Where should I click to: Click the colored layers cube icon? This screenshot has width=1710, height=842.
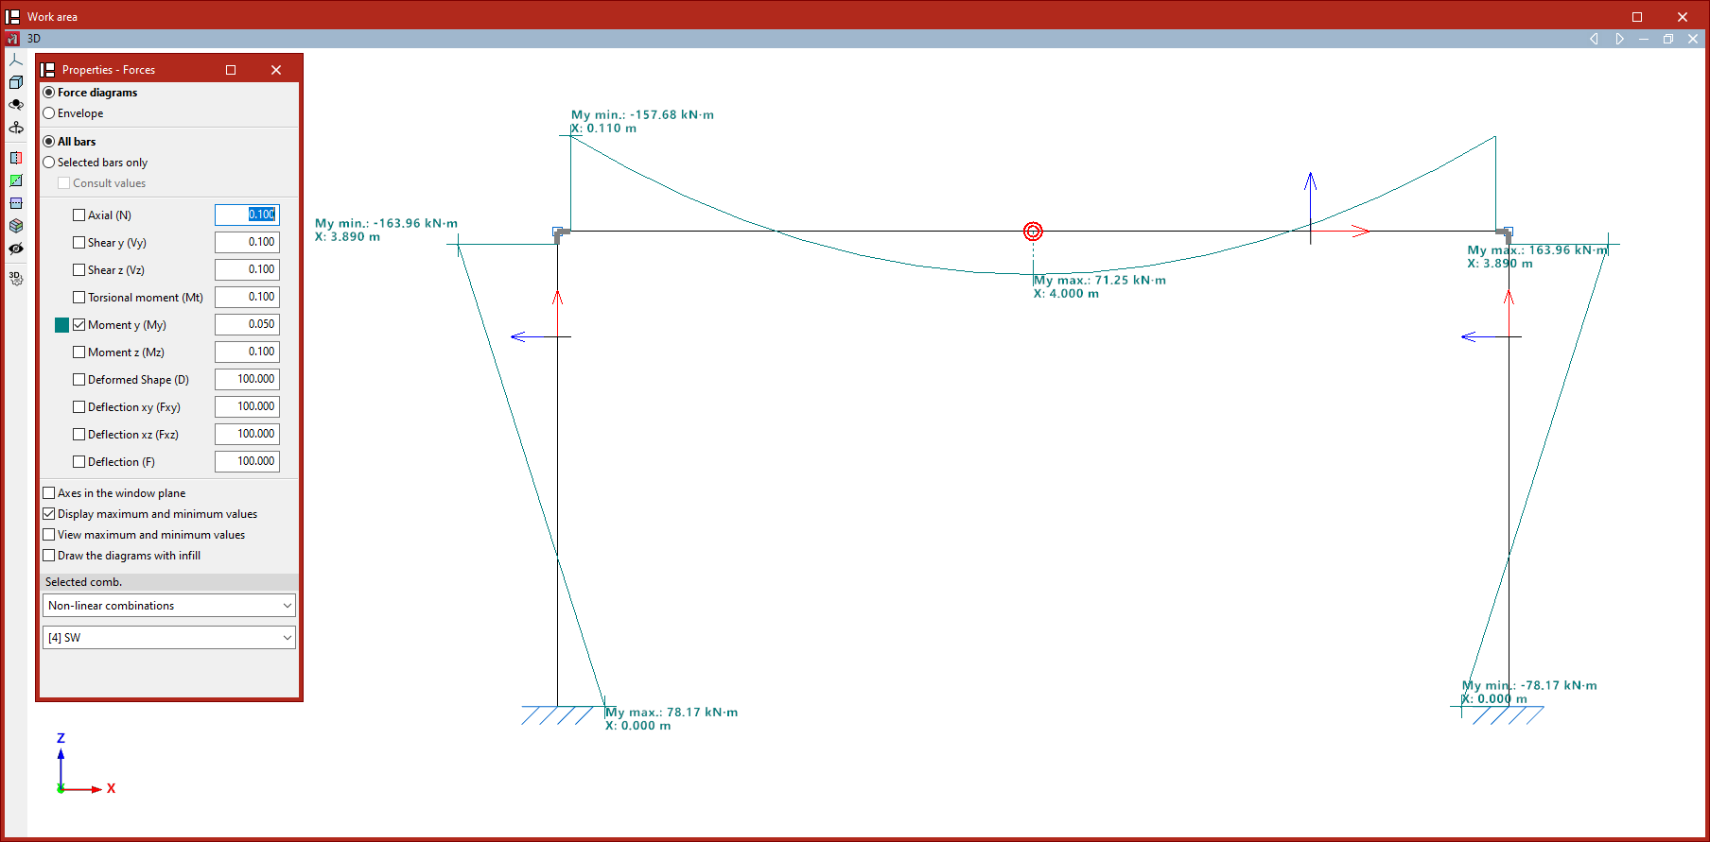[16, 226]
